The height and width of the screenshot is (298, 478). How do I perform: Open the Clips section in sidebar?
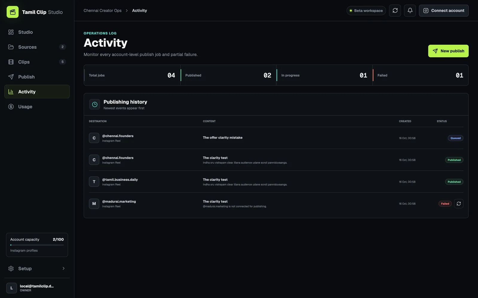(37, 62)
